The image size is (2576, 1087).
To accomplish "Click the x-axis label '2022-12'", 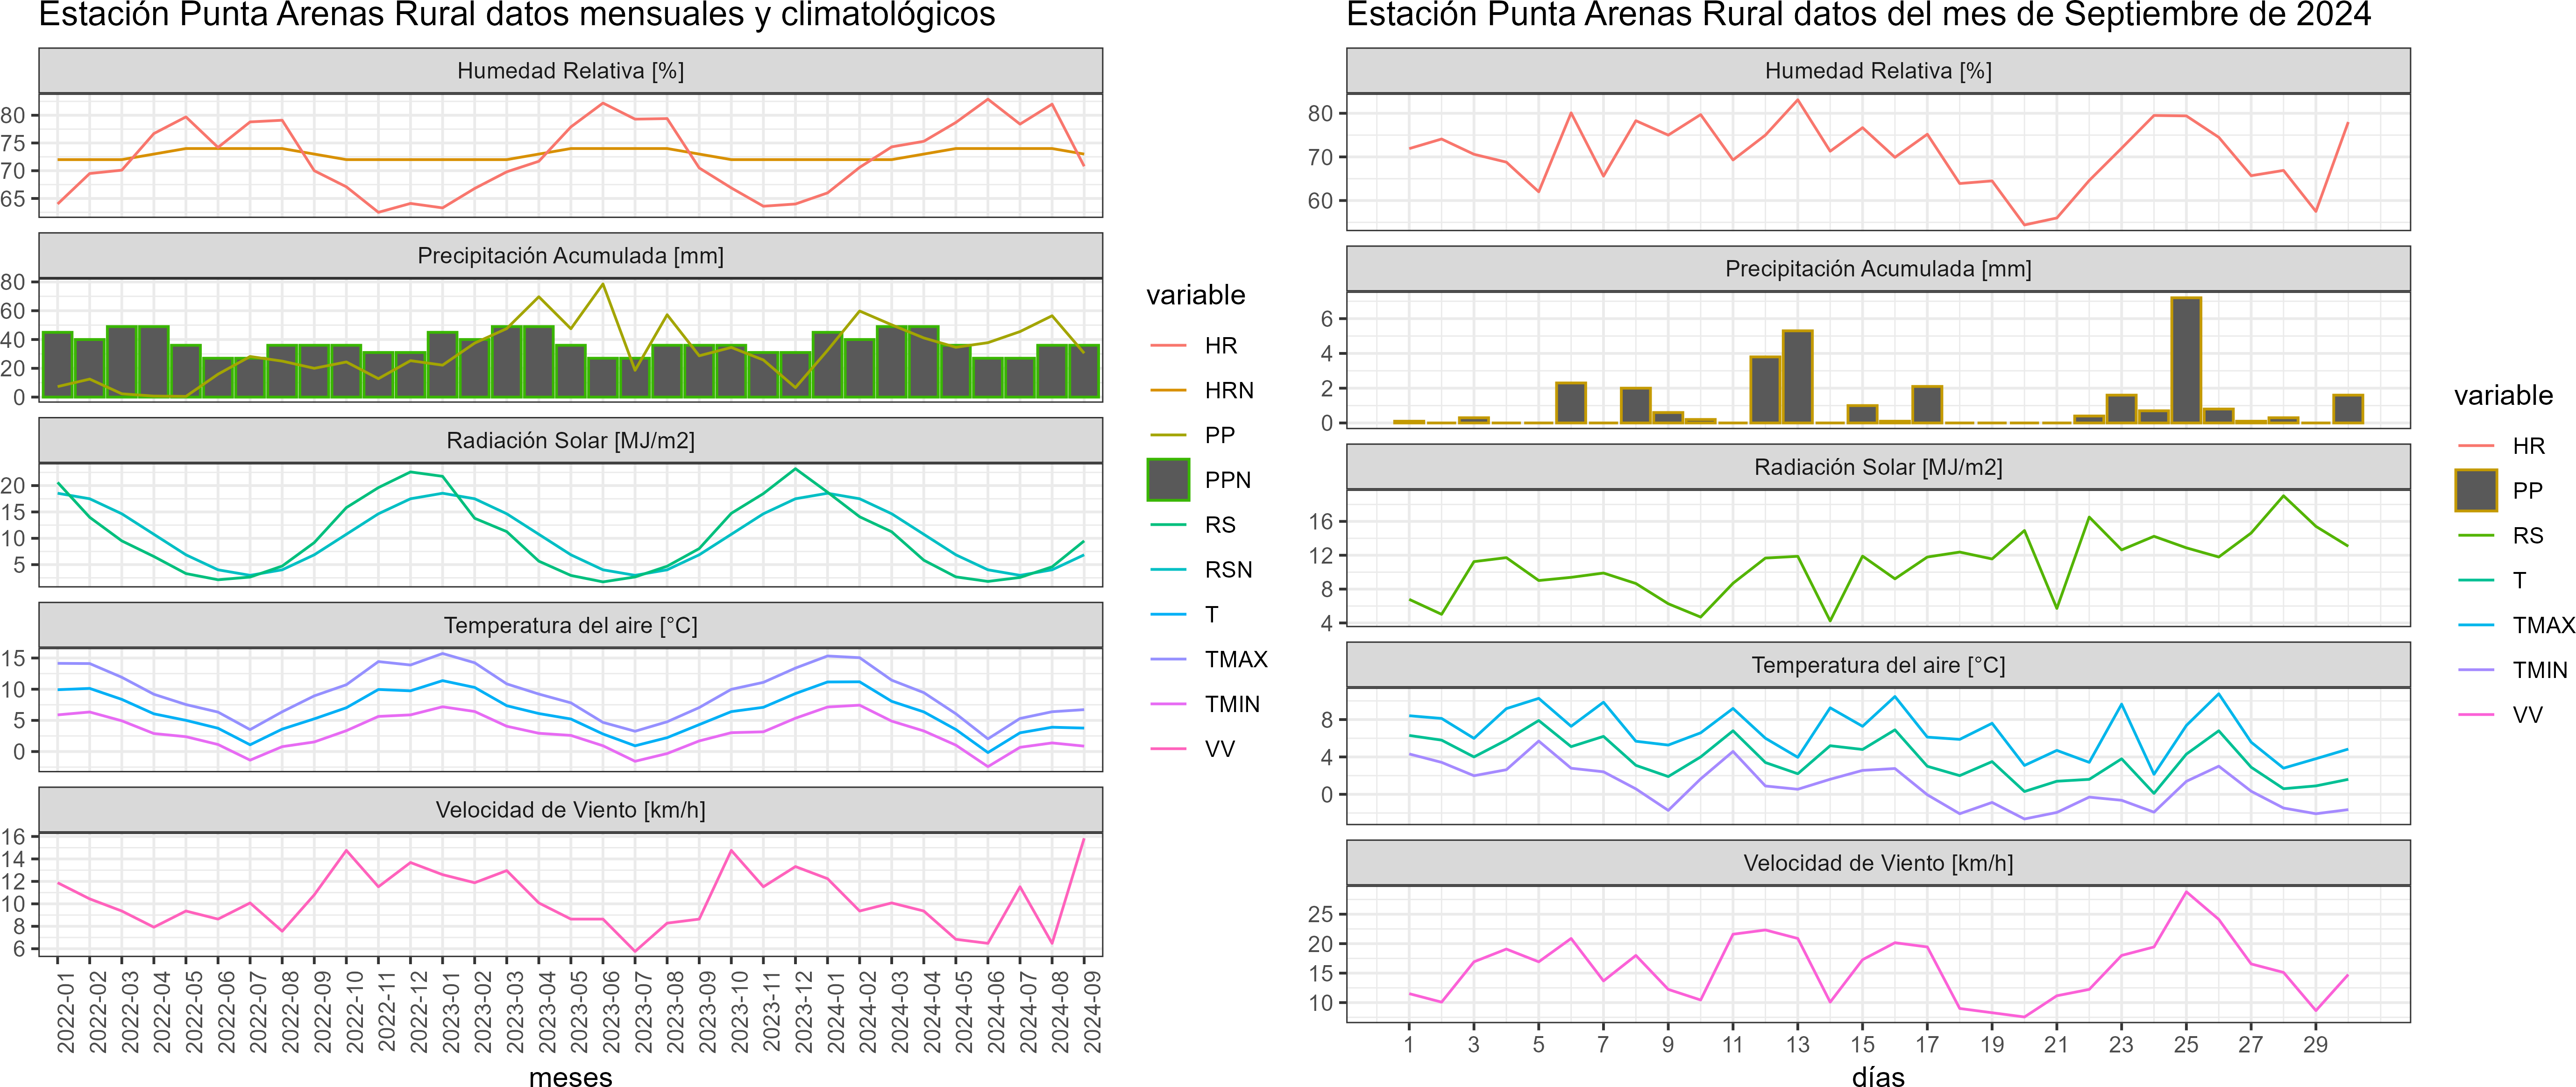I will click(419, 1011).
